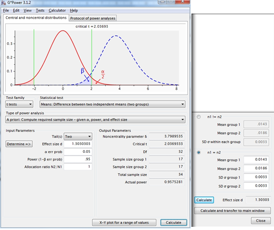Click the Power (1-β err prob) field
The image size is (274, 230).
[x=78, y=159]
